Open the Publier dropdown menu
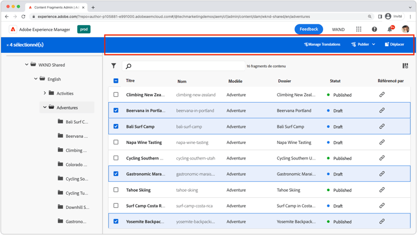Viewport: 417px width, 235px height. (363, 44)
